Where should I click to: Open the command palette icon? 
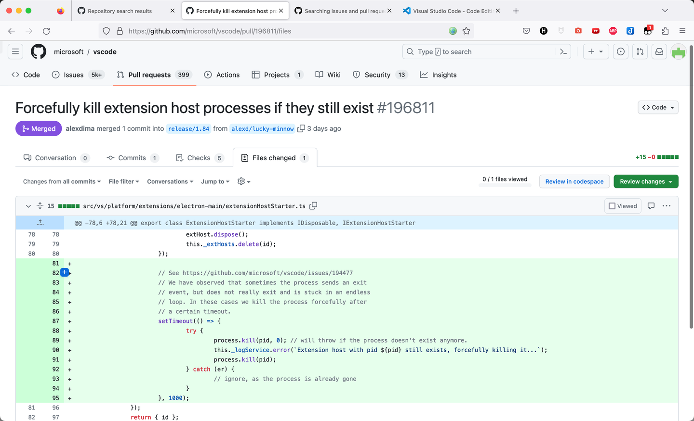pyautogui.click(x=563, y=51)
